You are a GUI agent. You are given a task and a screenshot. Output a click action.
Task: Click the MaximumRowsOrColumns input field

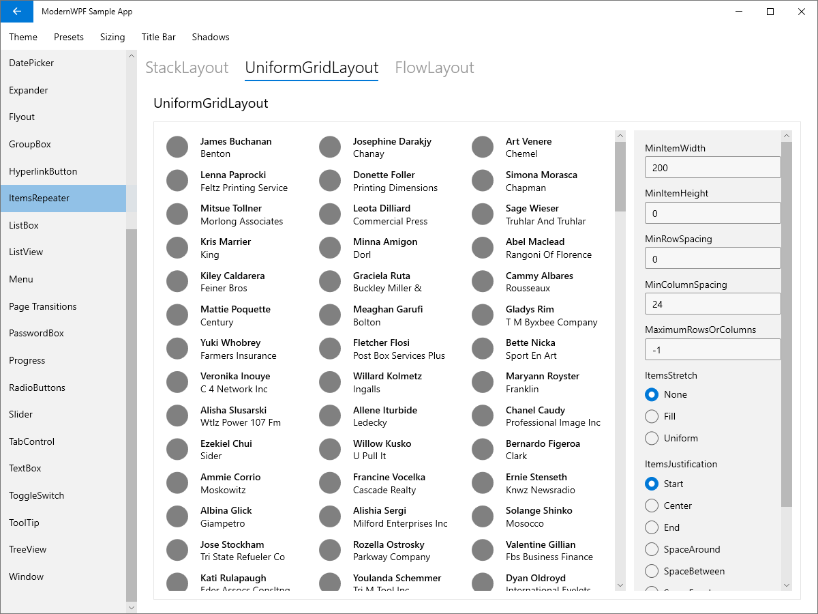tap(712, 349)
